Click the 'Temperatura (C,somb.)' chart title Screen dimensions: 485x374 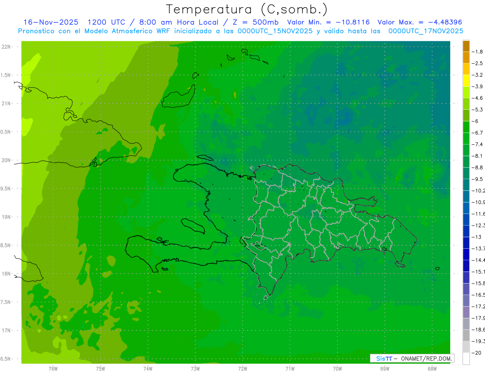(247, 9)
